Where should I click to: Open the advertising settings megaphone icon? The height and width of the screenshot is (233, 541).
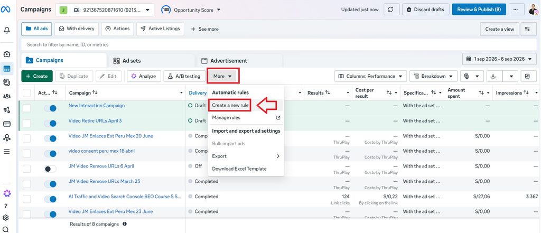pos(6,110)
